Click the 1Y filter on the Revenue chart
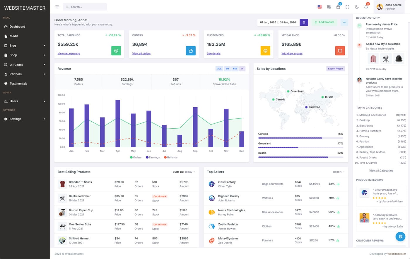Viewport: 410px width, 259px height. coord(242,69)
